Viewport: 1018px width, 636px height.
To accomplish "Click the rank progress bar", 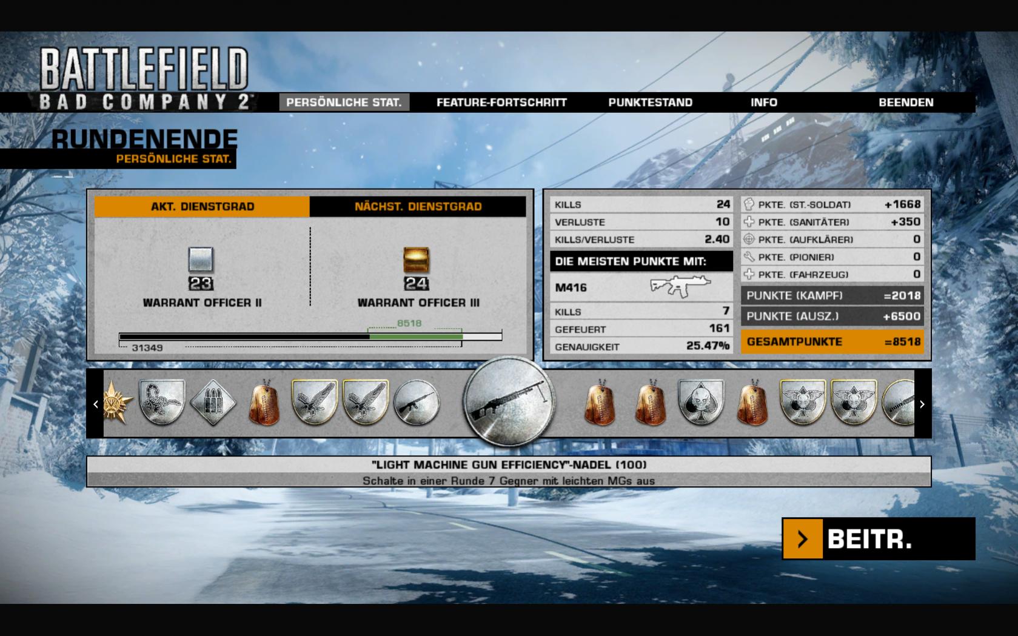I will (x=310, y=336).
